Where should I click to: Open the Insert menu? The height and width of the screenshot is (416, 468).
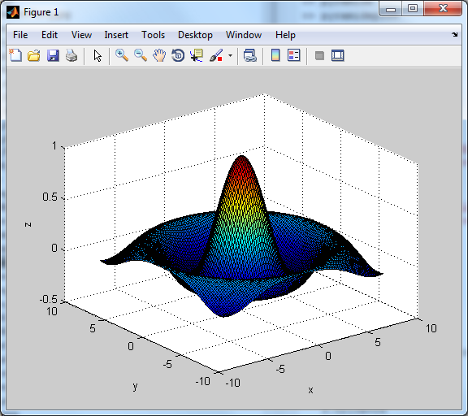116,35
